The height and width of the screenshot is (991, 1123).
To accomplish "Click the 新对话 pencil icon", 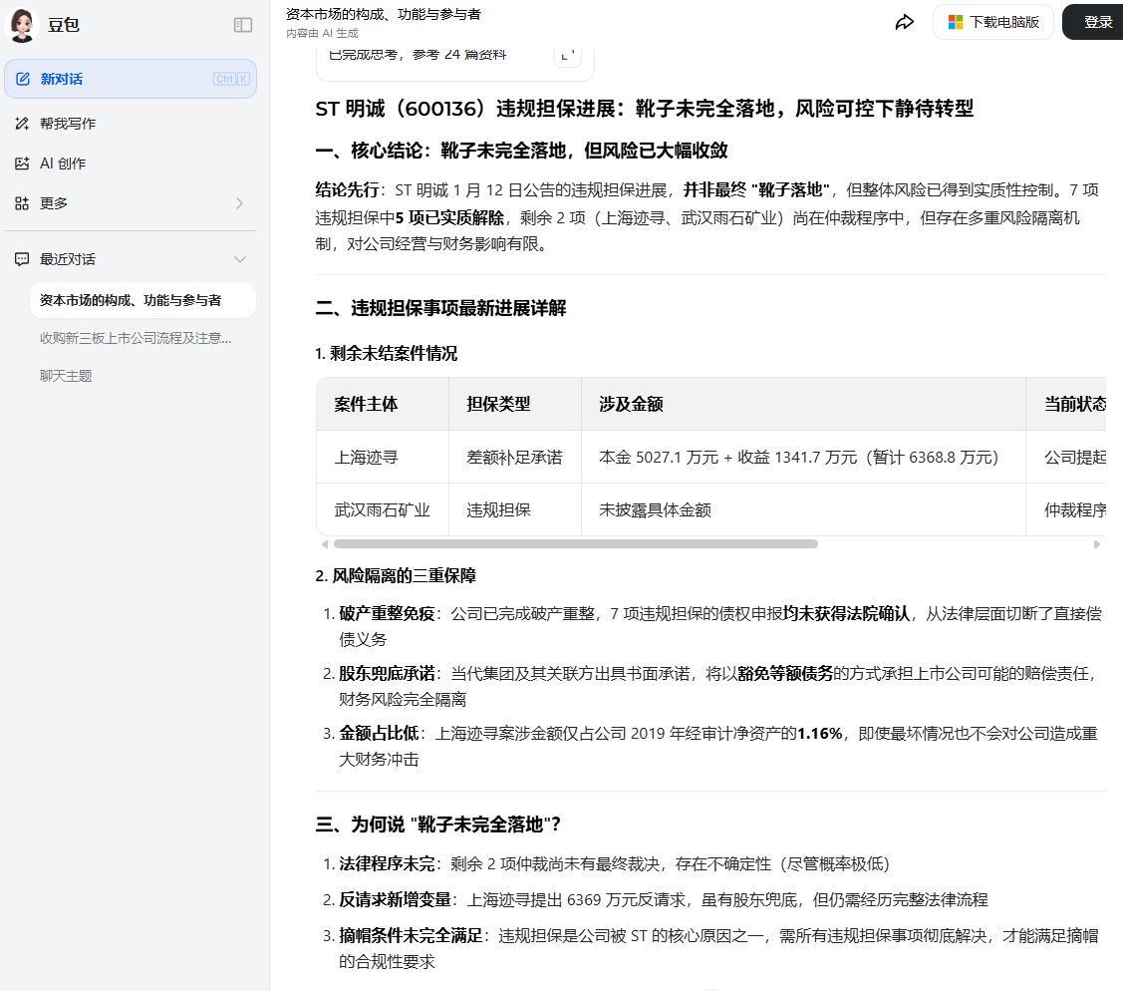I will tap(23, 79).
